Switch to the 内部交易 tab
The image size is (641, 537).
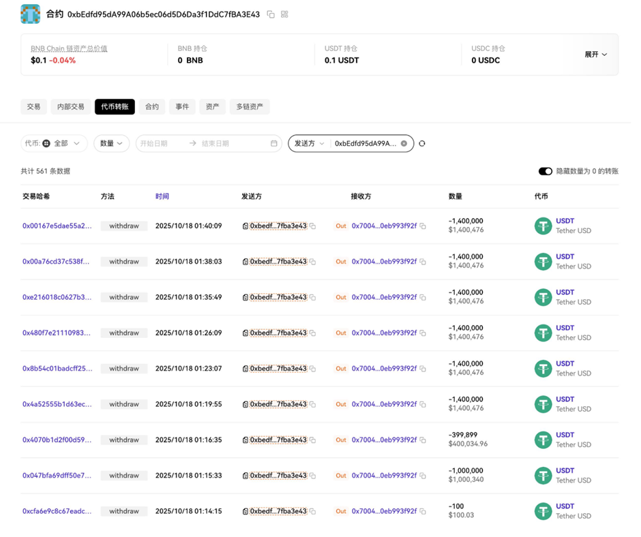[71, 107]
